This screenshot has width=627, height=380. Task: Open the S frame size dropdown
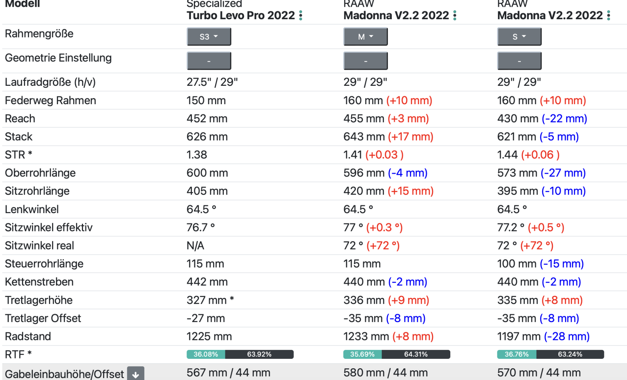(519, 37)
